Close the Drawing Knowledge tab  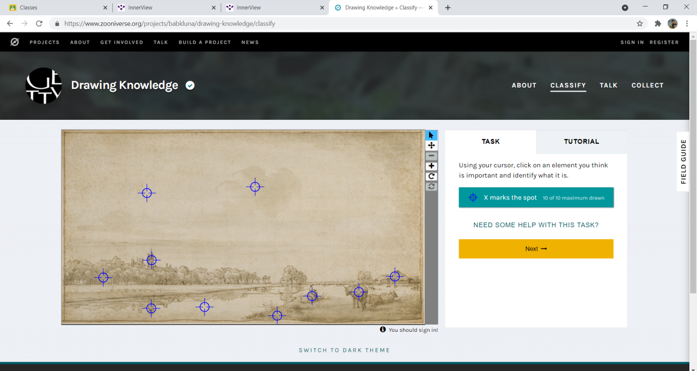click(x=431, y=8)
